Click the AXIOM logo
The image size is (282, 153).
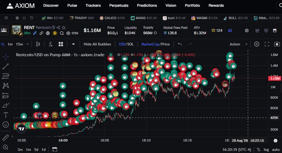click(x=20, y=6)
